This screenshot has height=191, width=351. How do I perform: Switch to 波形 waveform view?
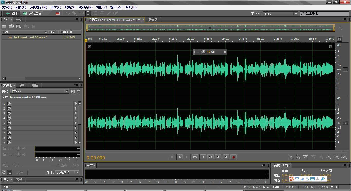pos(12,13)
